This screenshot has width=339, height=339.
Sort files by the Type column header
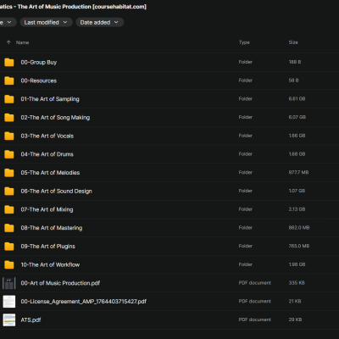[x=244, y=42]
